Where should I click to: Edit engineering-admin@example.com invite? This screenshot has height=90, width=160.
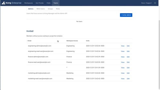click(x=128, y=46)
